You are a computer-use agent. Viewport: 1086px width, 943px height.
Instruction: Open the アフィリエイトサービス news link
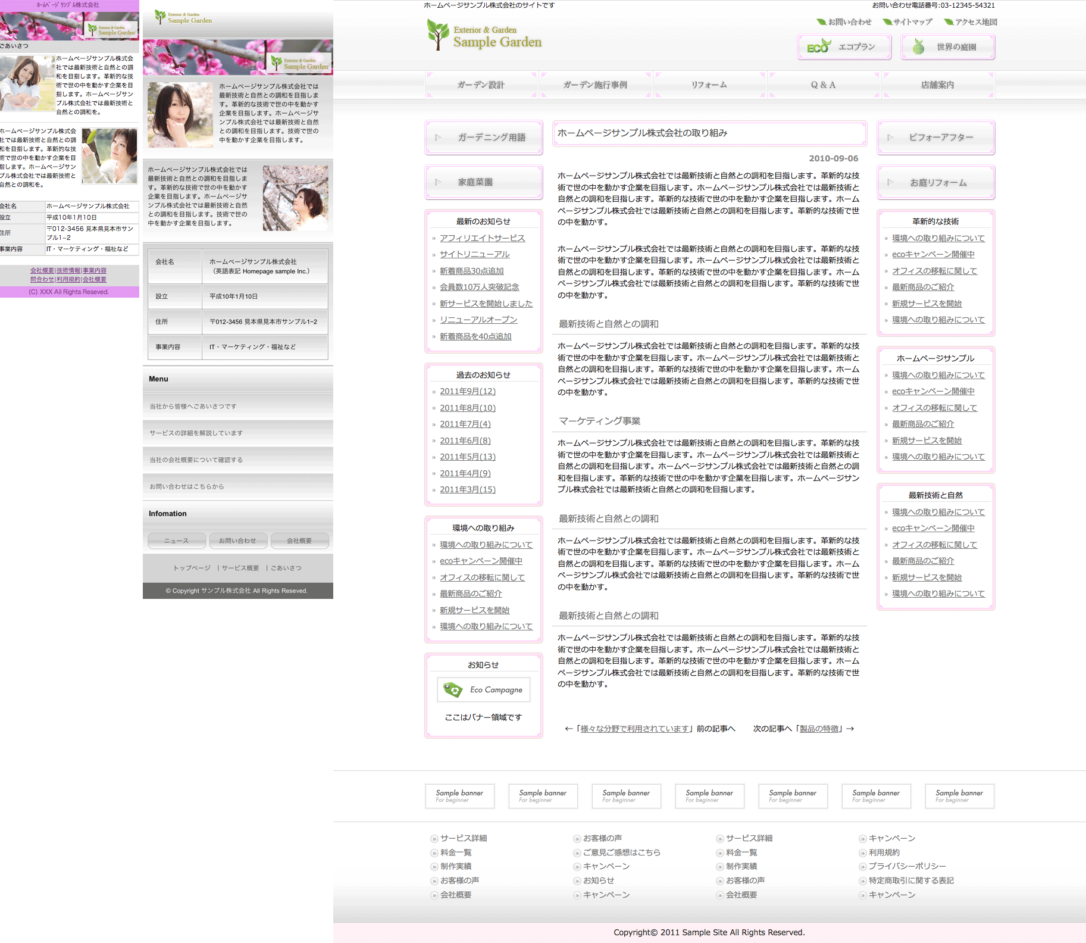coord(482,238)
